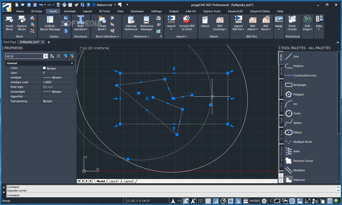342x205 pixels.
Task: Open the Reference Manager
Action: pyautogui.click(x=147, y=23)
